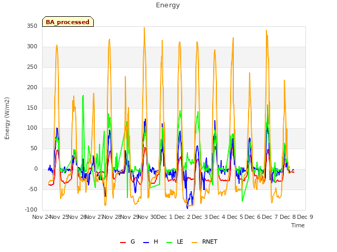Toggle the H series legend entry

click(x=151, y=241)
